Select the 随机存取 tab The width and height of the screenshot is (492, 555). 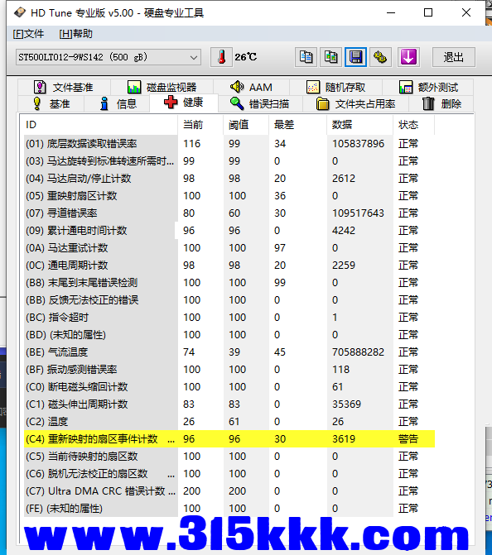pos(335,87)
